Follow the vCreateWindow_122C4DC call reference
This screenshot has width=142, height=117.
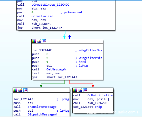[x=50, y=5]
